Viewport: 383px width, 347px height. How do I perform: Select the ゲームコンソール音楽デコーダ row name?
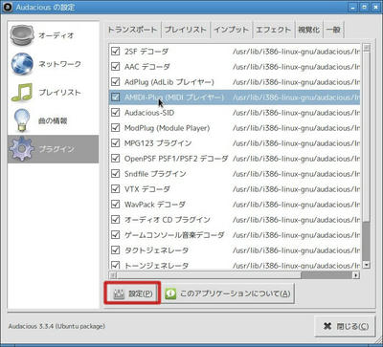point(174,235)
